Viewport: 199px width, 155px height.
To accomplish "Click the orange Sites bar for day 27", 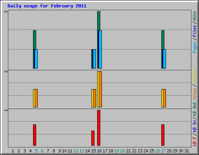I will 164,98.
